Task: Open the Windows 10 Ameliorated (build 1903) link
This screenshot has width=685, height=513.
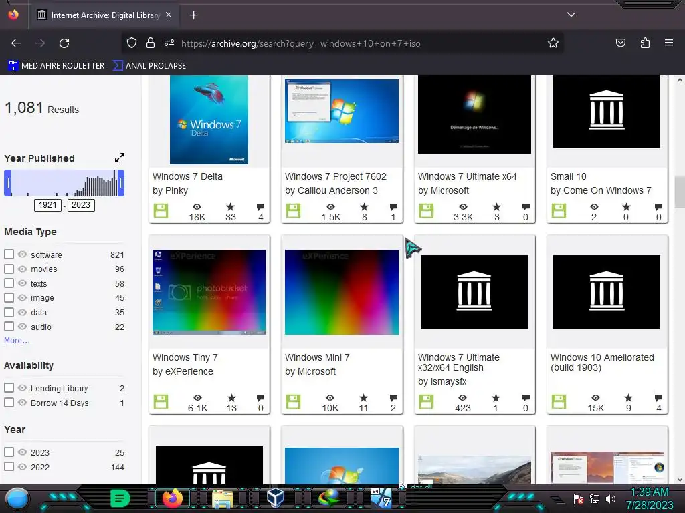Action: (602, 363)
